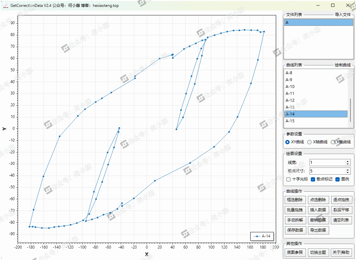The width and height of the screenshot is (356, 260).
Task: Choose the Y轴曲线 radio option
Action: click(333, 142)
